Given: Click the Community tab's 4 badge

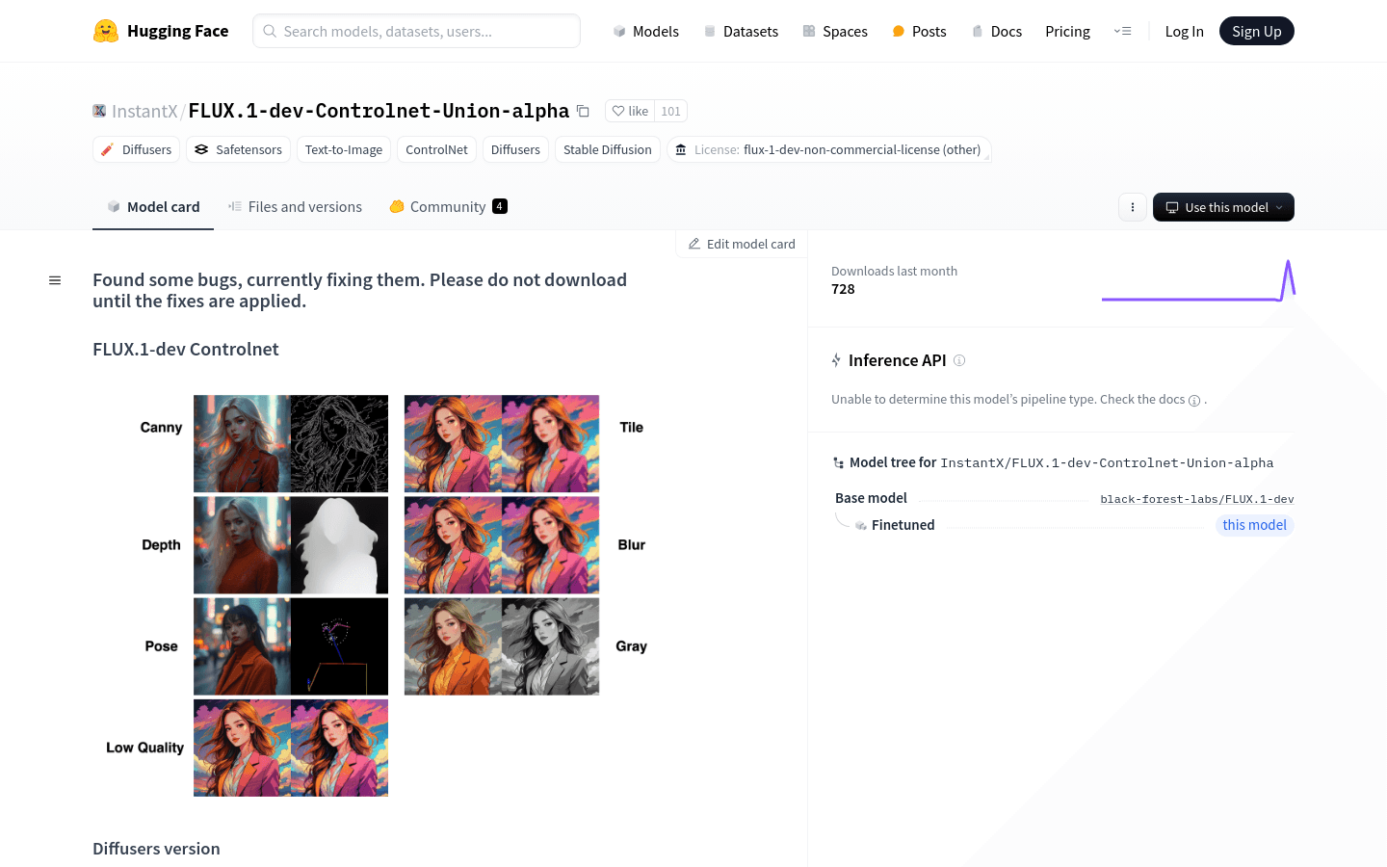Looking at the screenshot, I should pyautogui.click(x=500, y=206).
